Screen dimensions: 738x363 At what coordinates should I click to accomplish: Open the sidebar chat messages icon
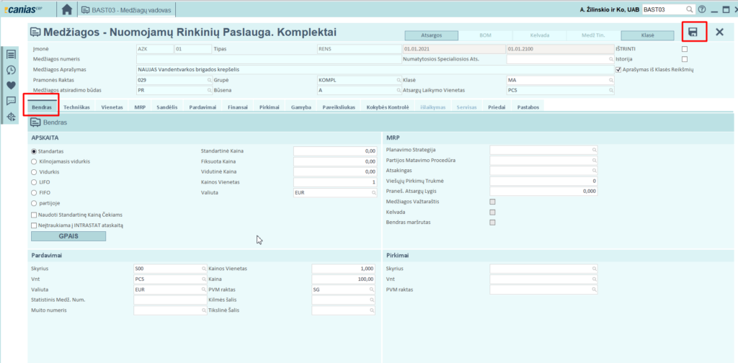click(x=11, y=101)
